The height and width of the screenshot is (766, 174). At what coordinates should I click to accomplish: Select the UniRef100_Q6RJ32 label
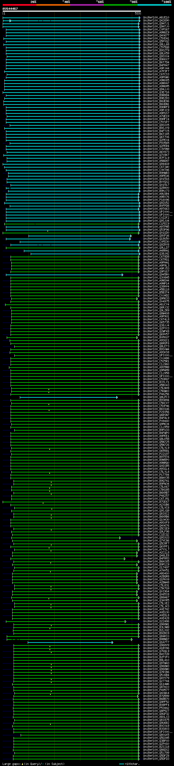coord(156,308)
